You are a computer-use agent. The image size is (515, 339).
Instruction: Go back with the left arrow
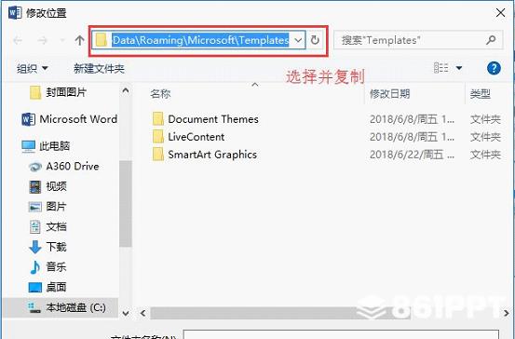point(18,40)
